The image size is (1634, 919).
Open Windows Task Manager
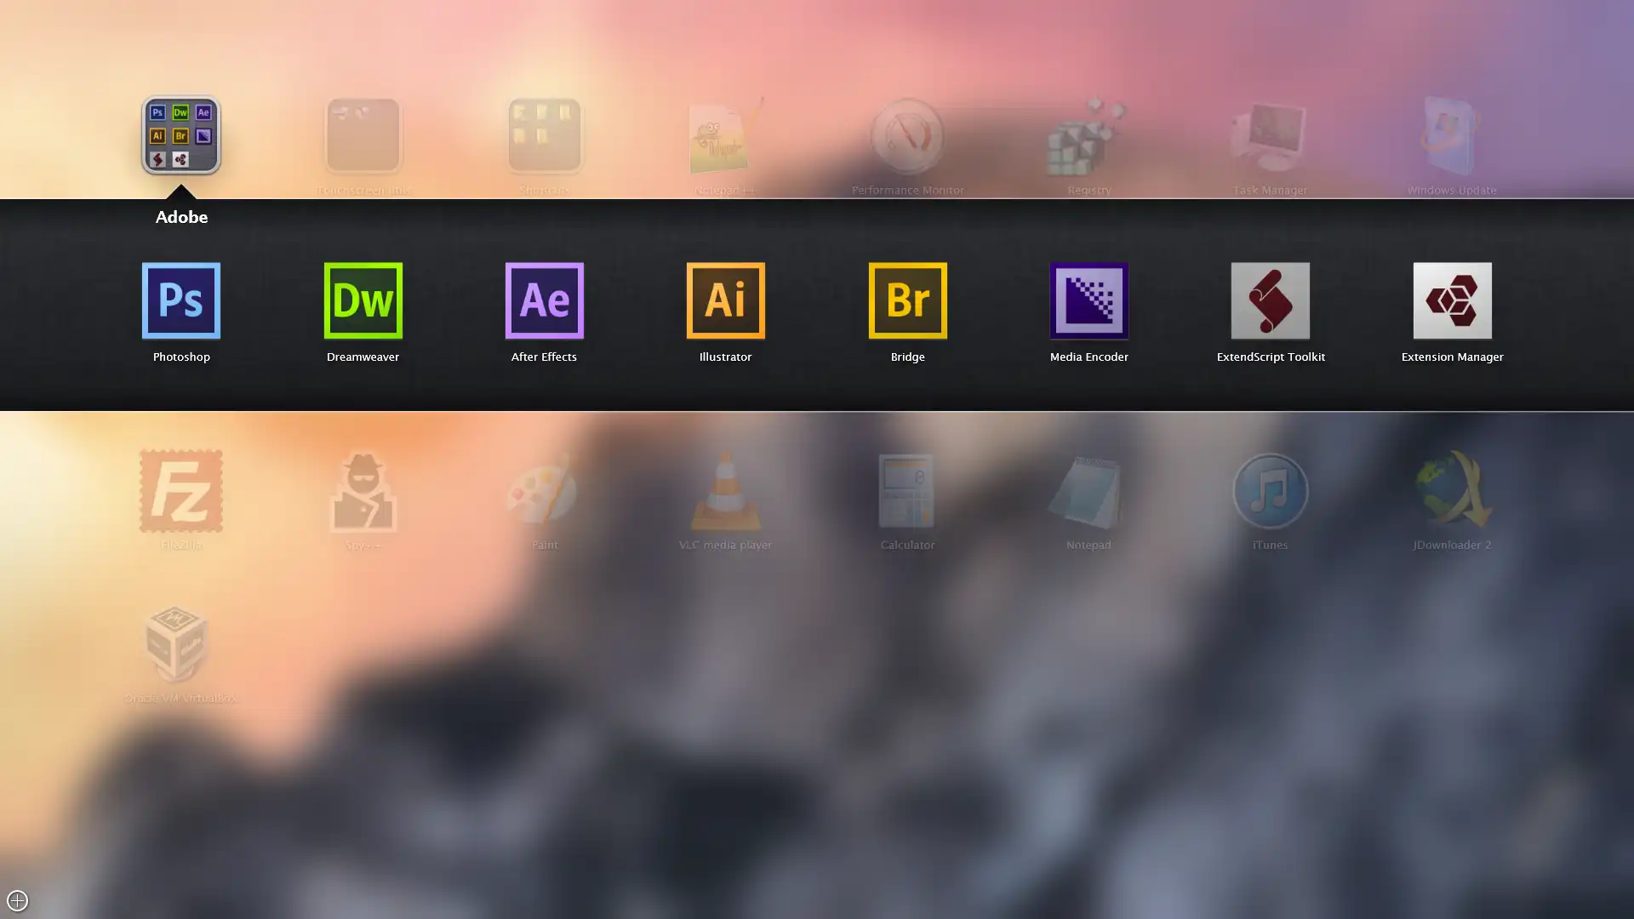point(1271,134)
